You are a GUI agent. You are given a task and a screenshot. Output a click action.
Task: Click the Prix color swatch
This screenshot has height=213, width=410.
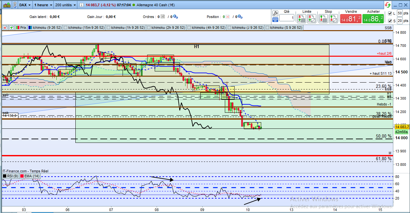point(17,28)
